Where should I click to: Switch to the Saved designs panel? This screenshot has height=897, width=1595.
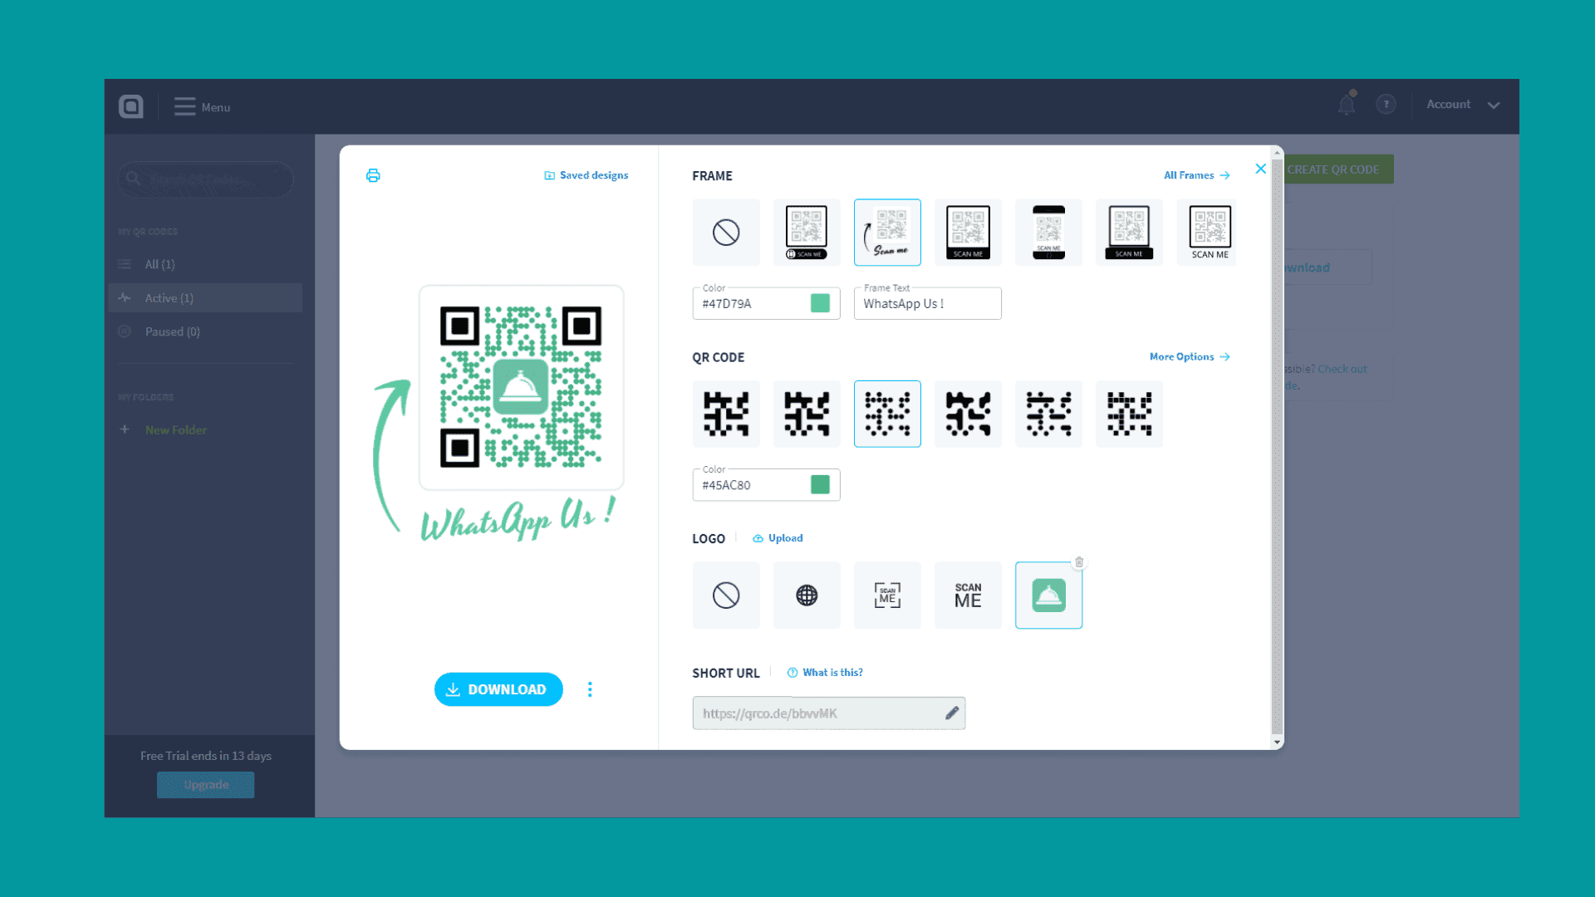(x=587, y=174)
